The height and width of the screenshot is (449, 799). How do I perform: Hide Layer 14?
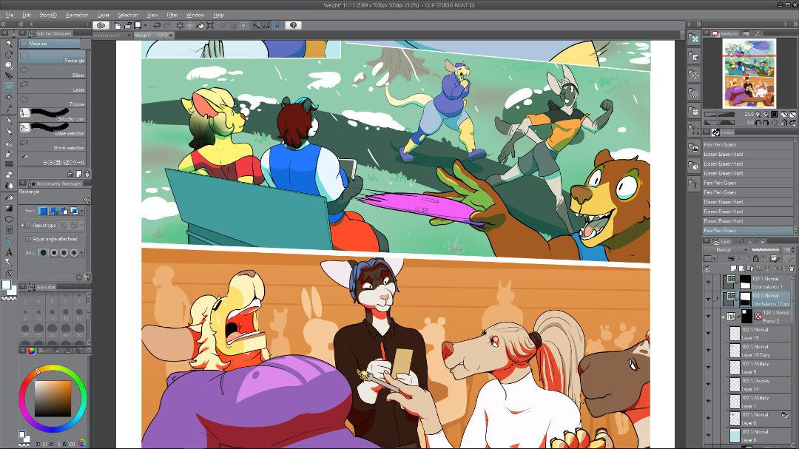(708, 384)
